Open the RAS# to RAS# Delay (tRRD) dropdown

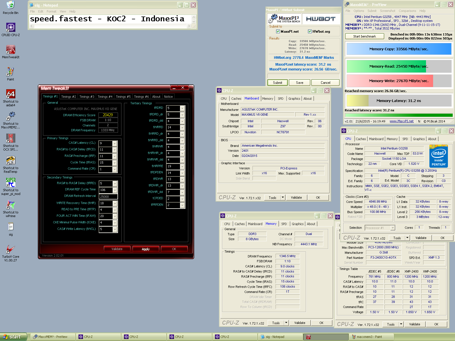coord(115,184)
